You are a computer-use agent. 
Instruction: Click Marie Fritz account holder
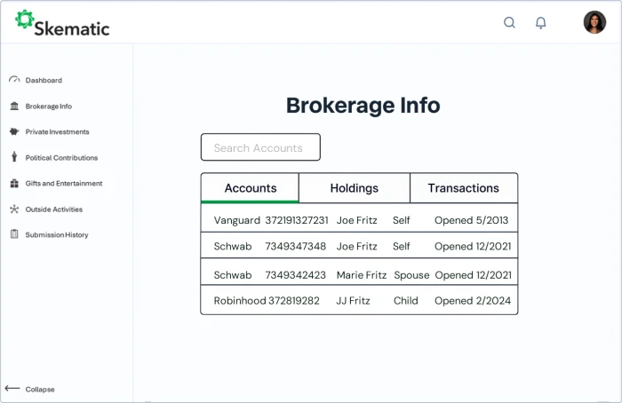[362, 275]
